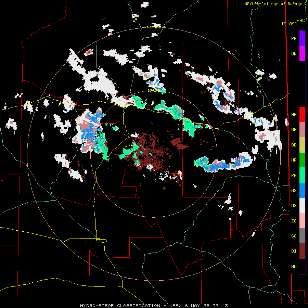Select the HR legend label text
This screenshot has height=308, width=308.
click(x=294, y=160)
